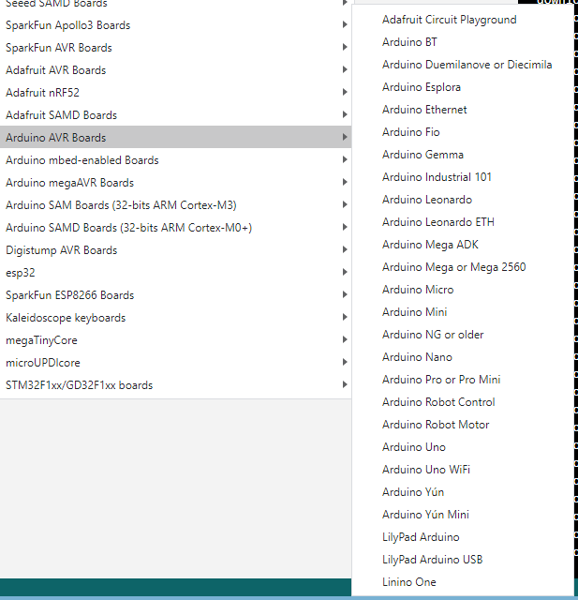Pick Arduino Nano board

point(463,357)
